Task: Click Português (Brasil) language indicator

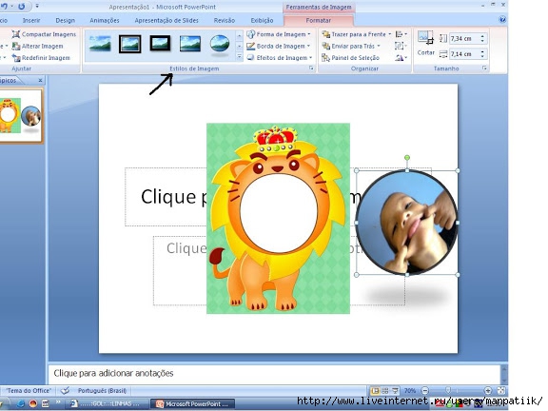Action: 102,390
